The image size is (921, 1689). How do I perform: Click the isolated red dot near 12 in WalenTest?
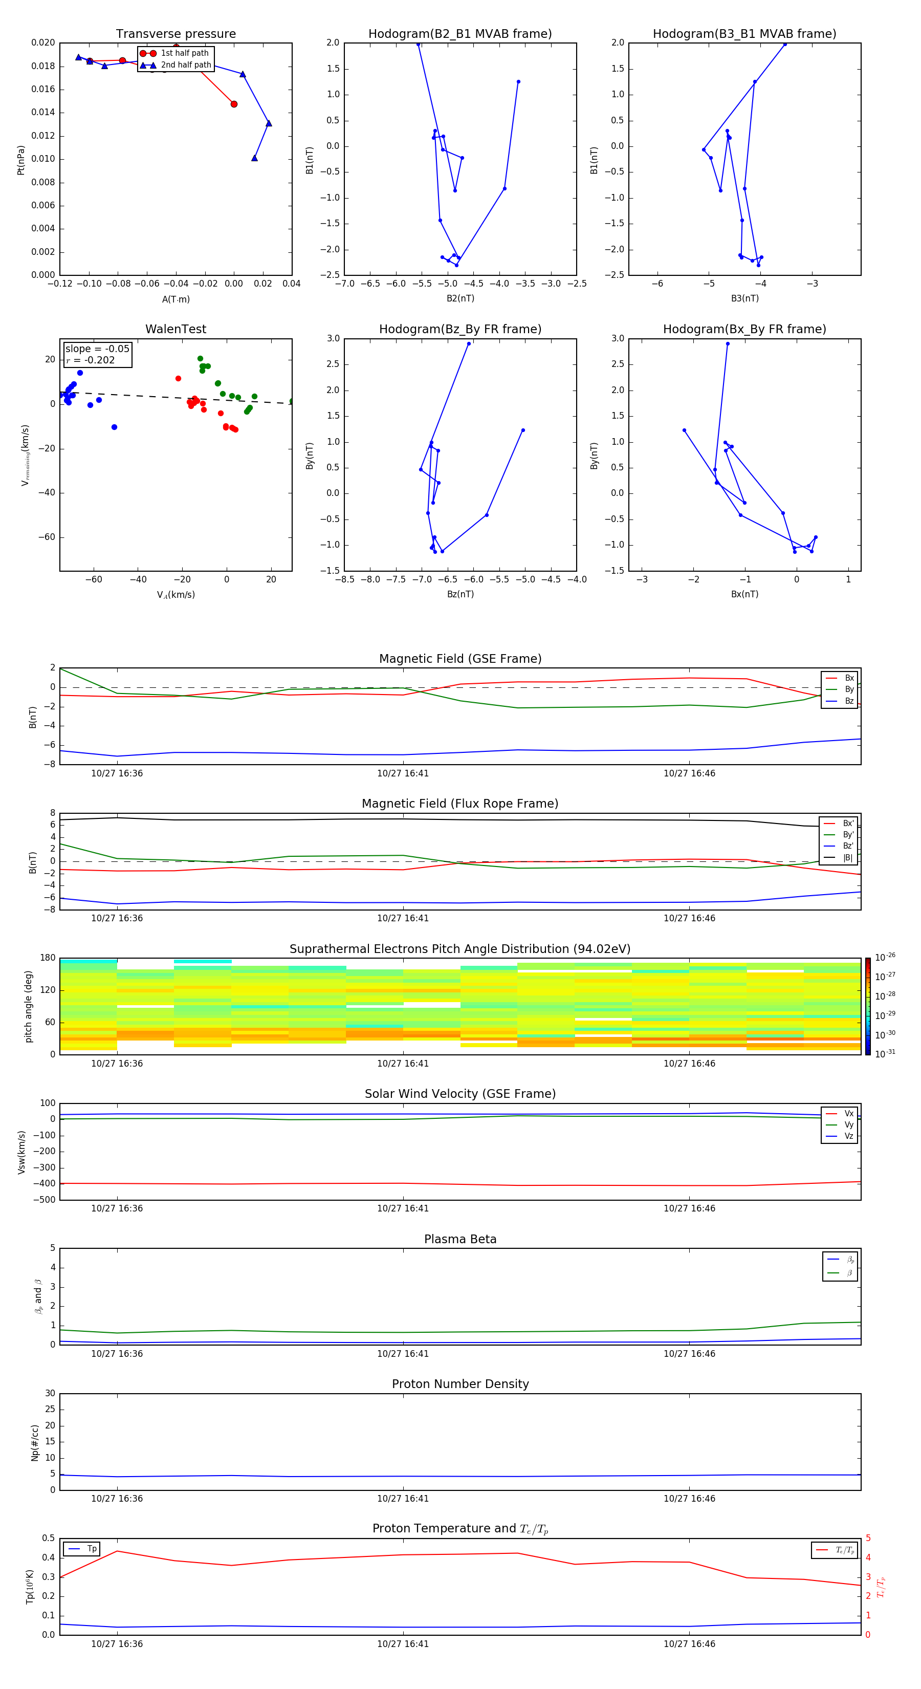tap(178, 378)
